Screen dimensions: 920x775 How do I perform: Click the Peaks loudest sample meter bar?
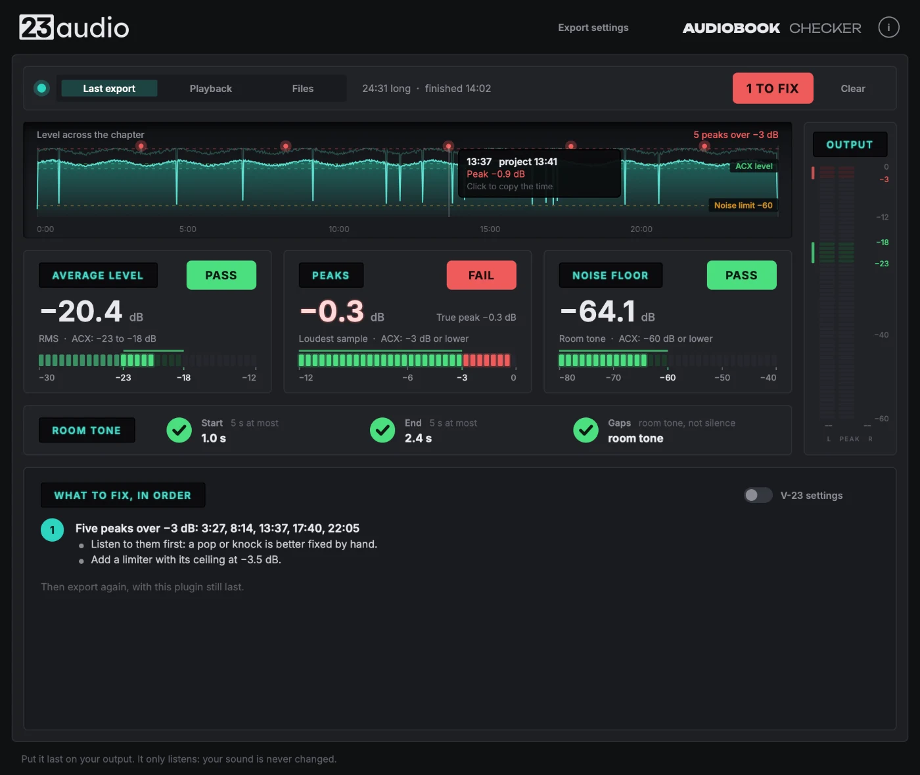pyautogui.click(x=407, y=360)
